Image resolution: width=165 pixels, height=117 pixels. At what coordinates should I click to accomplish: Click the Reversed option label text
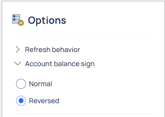[x=44, y=101]
